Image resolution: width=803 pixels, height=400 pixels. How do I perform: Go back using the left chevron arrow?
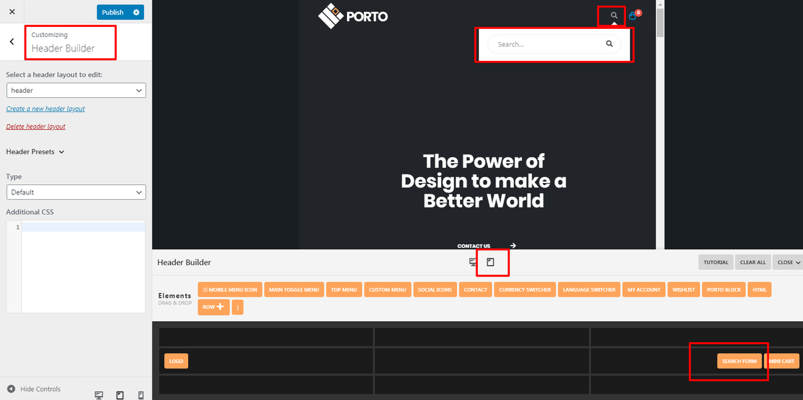coord(12,42)
